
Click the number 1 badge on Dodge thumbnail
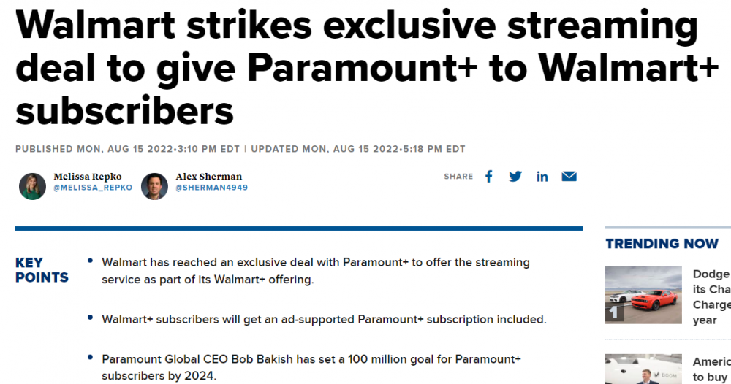614,314
